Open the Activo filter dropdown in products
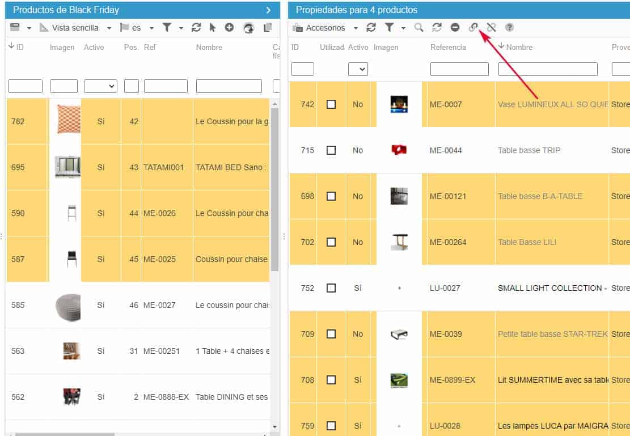 click(100, 86)
